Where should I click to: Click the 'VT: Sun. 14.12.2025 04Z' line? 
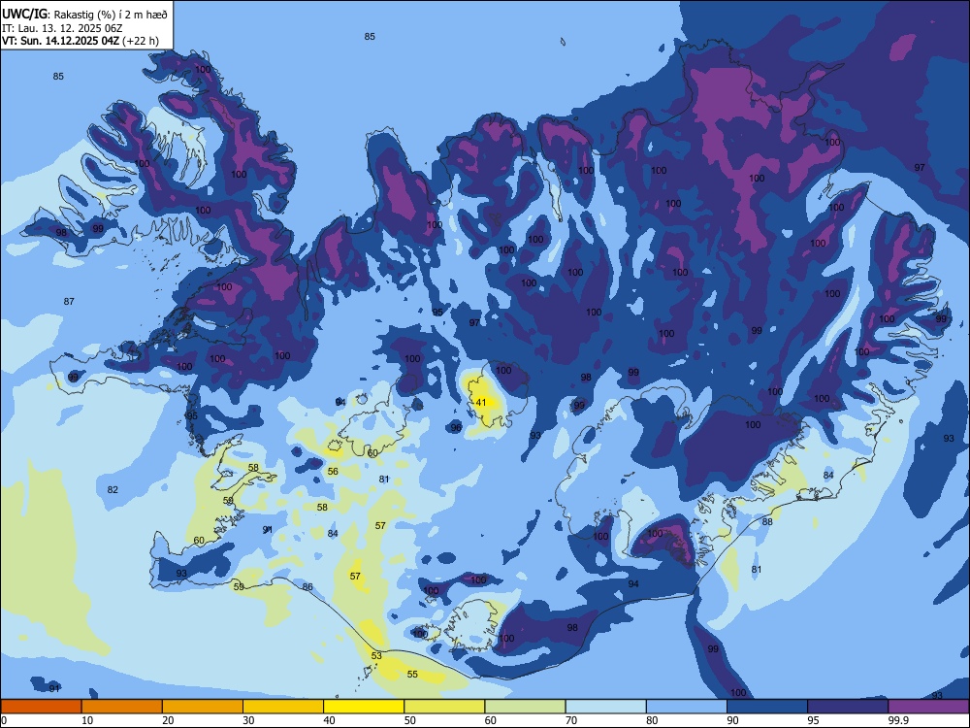[x=60, y=41]
